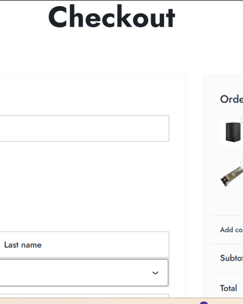Click blank area between the form fields
Screen dimensions: 243x304
coord(84,187)
